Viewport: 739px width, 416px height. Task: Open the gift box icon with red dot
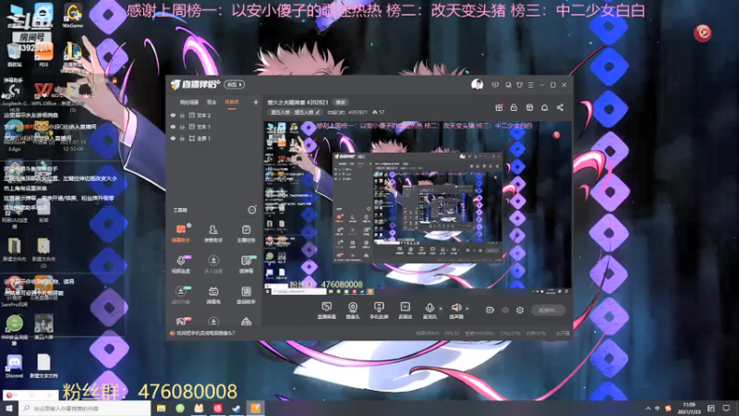499,107
